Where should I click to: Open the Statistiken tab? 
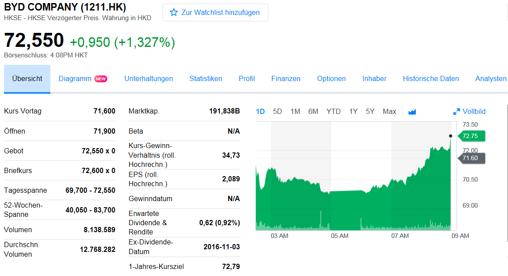tap(205, 79)
